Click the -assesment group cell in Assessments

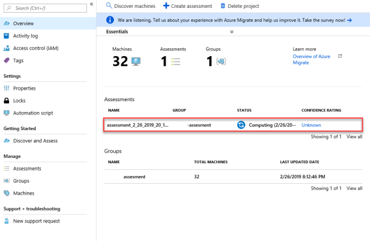[x=199, y=125]
